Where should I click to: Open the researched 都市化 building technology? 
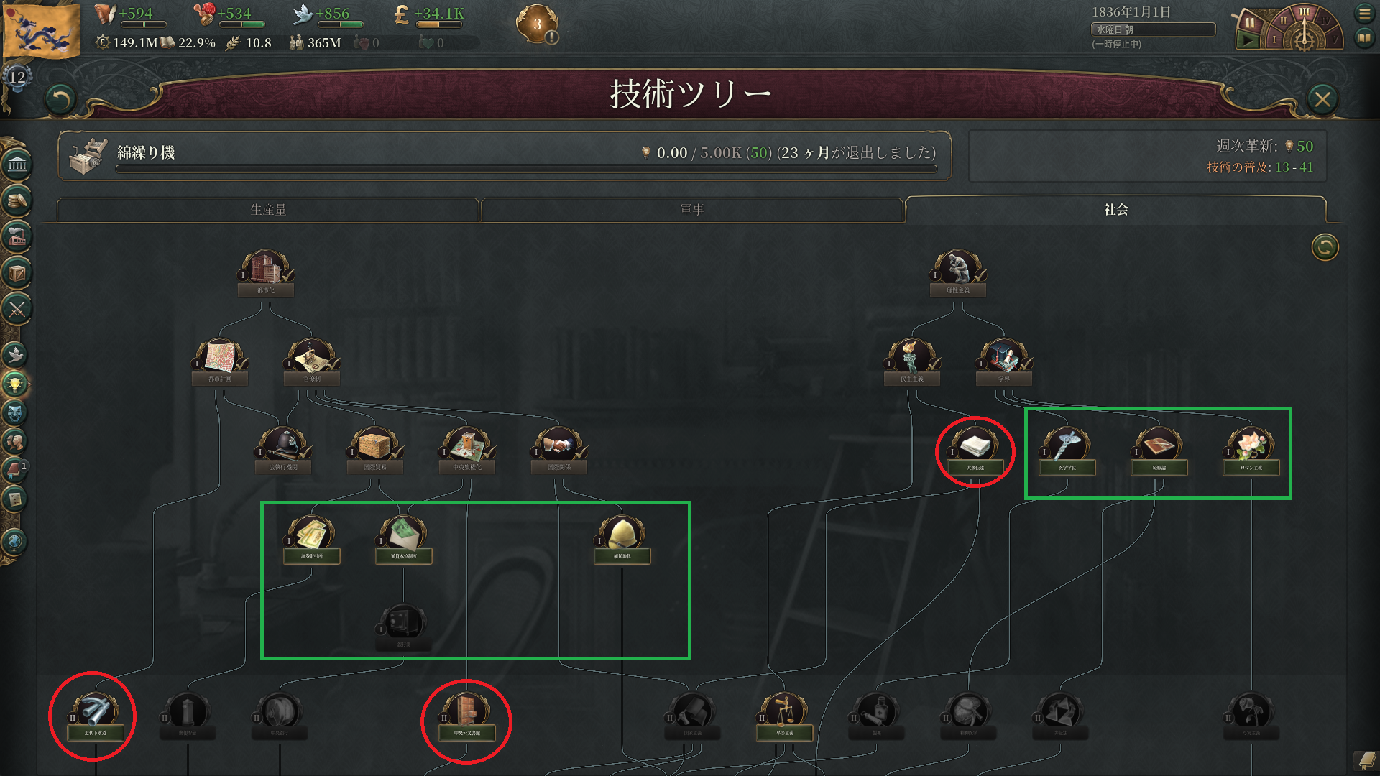tap(266, 274)
